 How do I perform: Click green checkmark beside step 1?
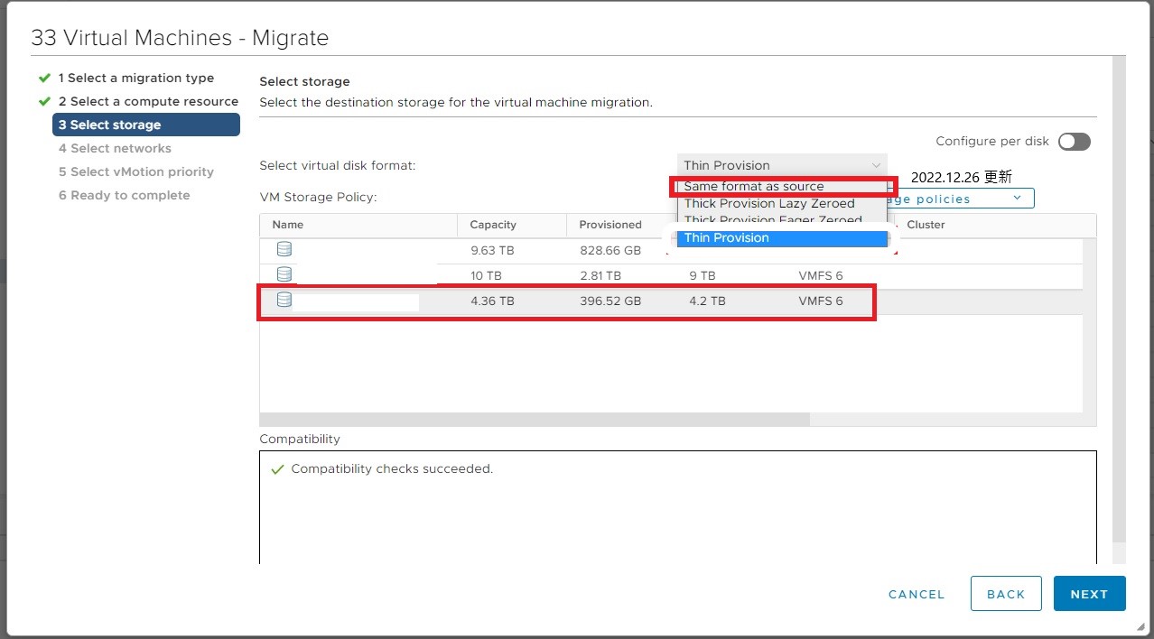click(x=43, y=78)
